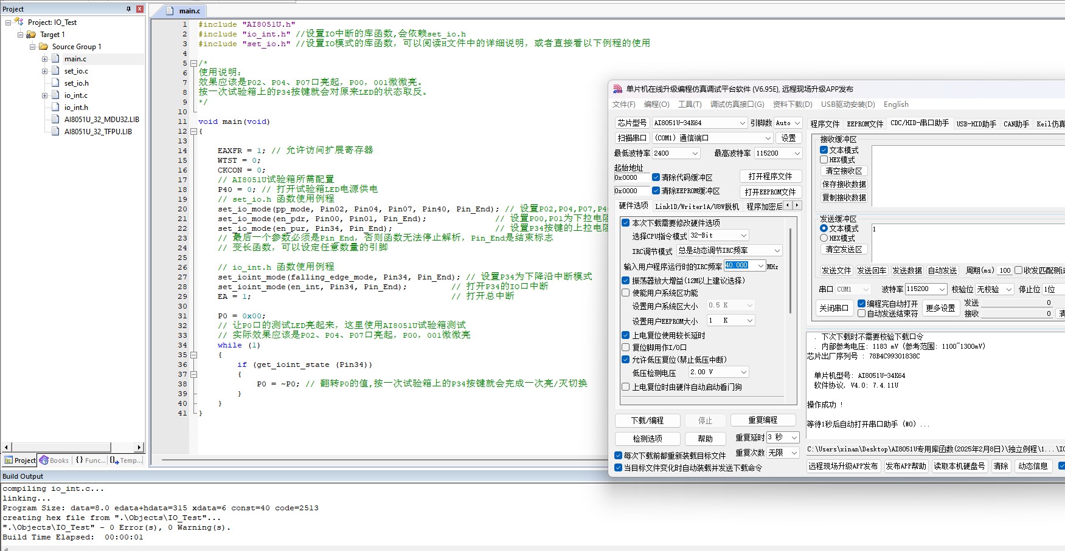
Task: Click the io_int.c file icon
Action: tap(55, 95)
